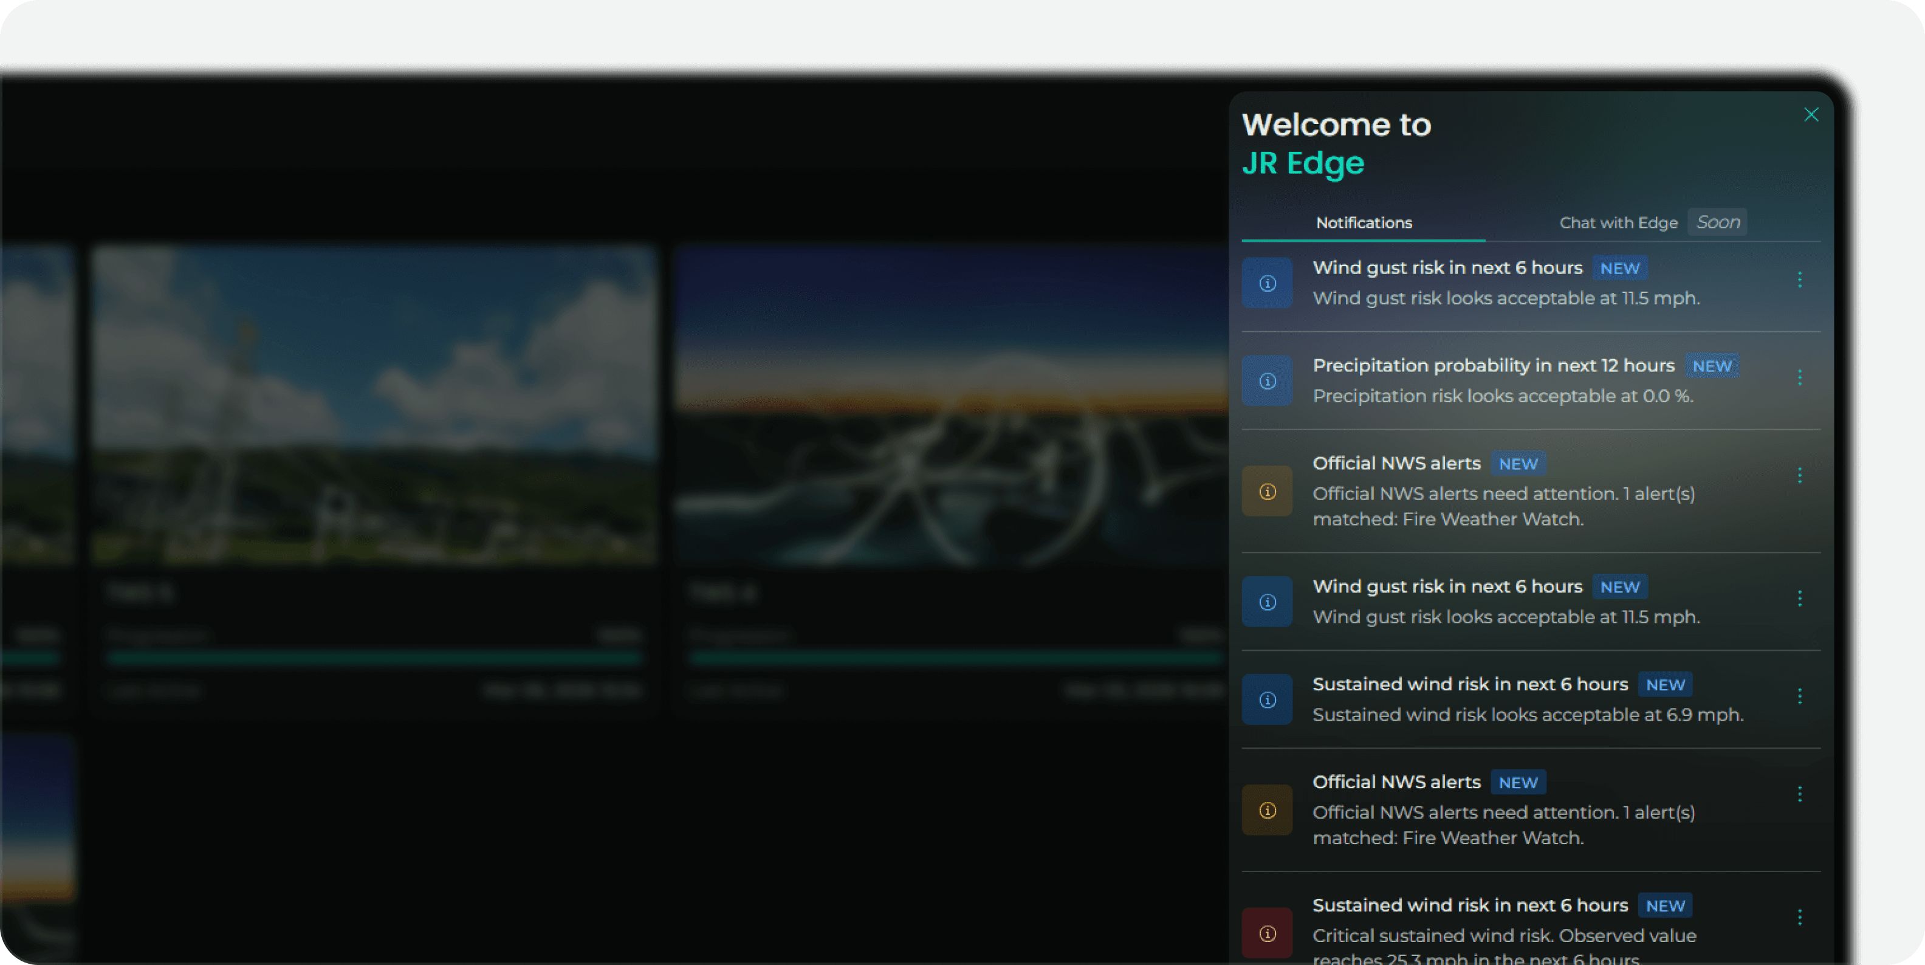Open the first wind gust notification's options menu
Screen dimensions: 1925x965
tap(1799, 280)
